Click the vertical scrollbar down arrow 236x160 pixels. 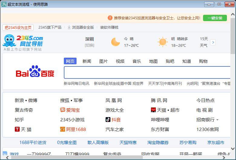pos(233,149)
